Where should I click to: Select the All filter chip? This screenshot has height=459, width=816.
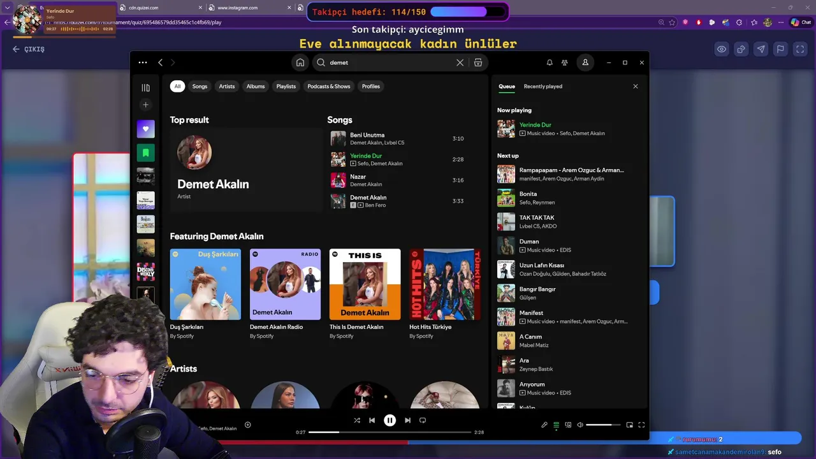[x=177, y=86]
